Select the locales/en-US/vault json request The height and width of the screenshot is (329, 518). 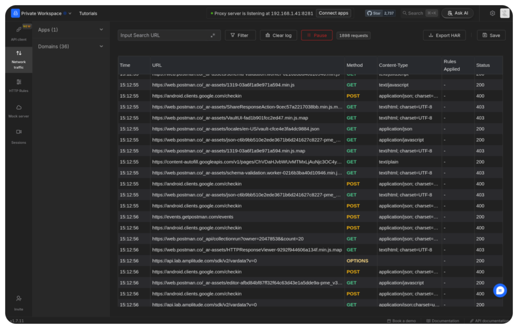click(x=310, y=129)
